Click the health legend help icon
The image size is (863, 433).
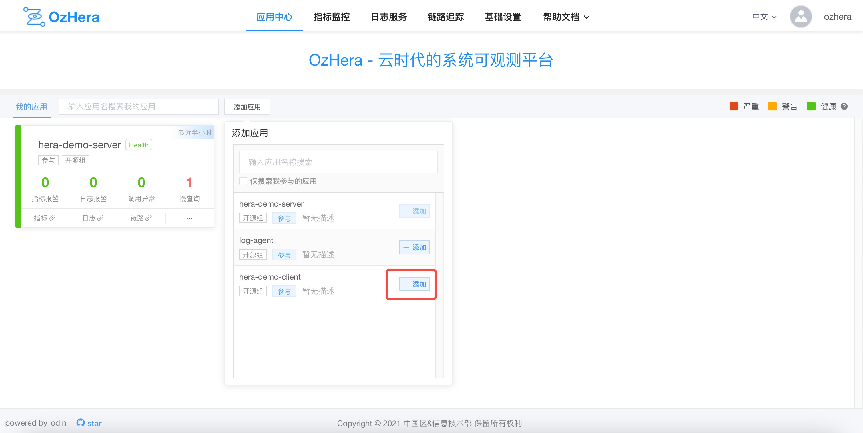tap(844, 106)
